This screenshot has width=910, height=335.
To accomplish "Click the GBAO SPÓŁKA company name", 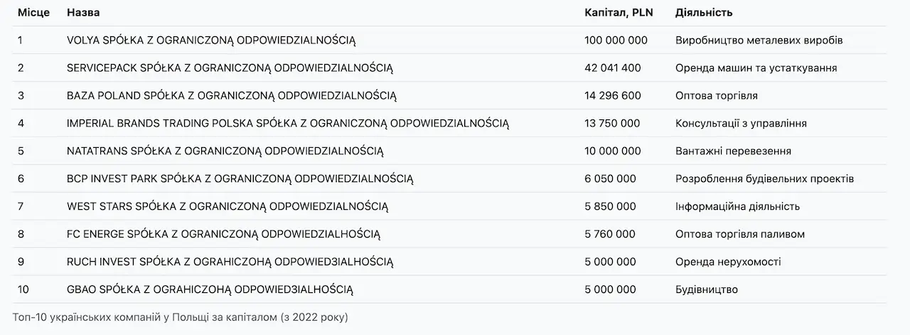I will tap(210, 290).
